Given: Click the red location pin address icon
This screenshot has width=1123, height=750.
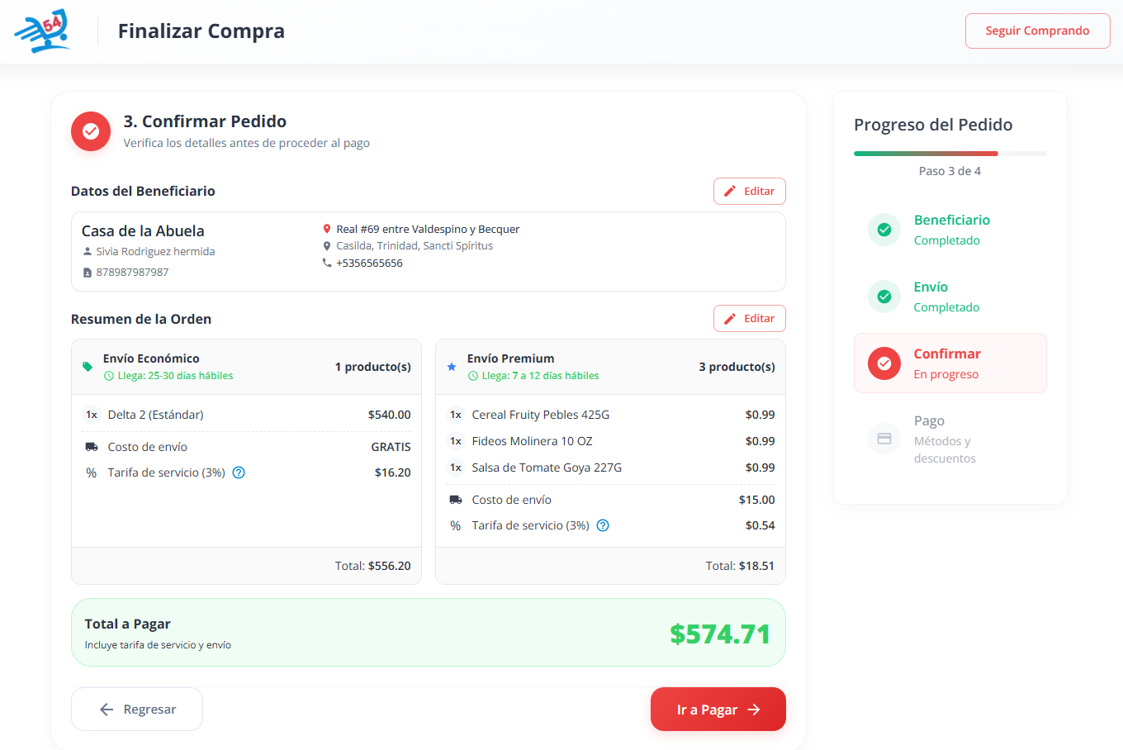Looking at the screenshot, I should 327,229.
